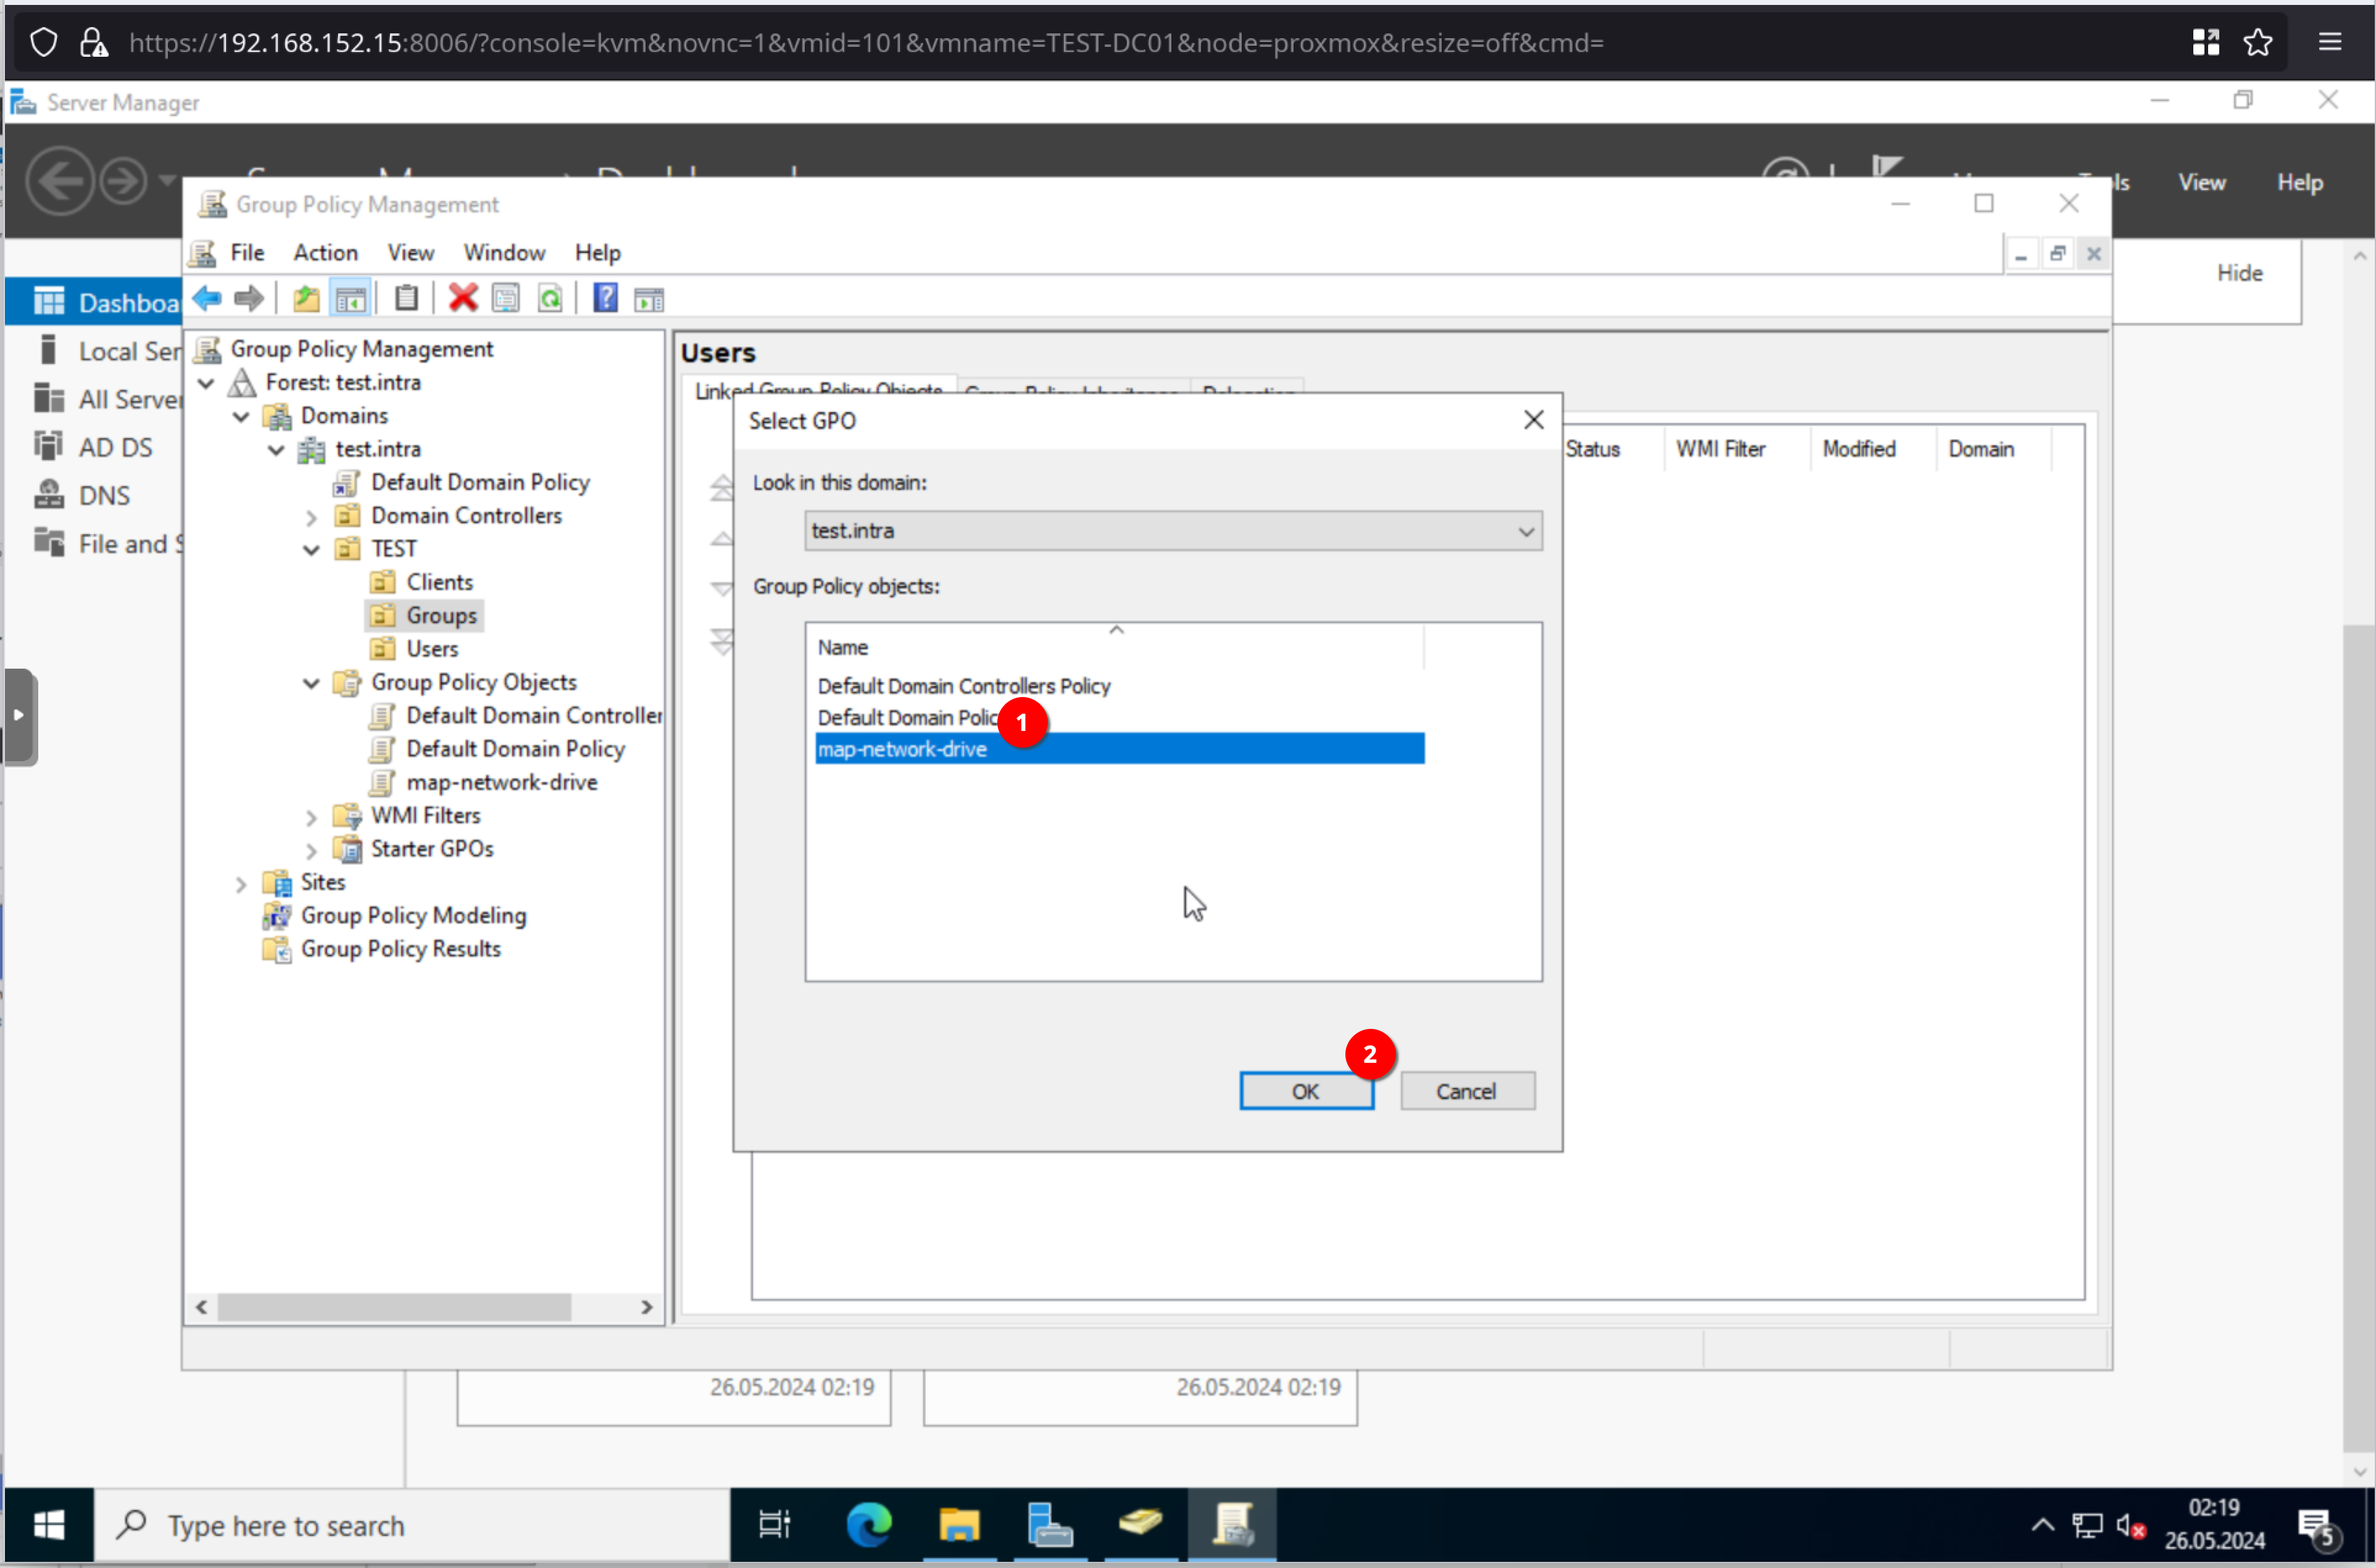Select 'map-network-drive' in the dialog list
The height and width of the screenshot is (1568, 2376).
tap(1119, 749)
